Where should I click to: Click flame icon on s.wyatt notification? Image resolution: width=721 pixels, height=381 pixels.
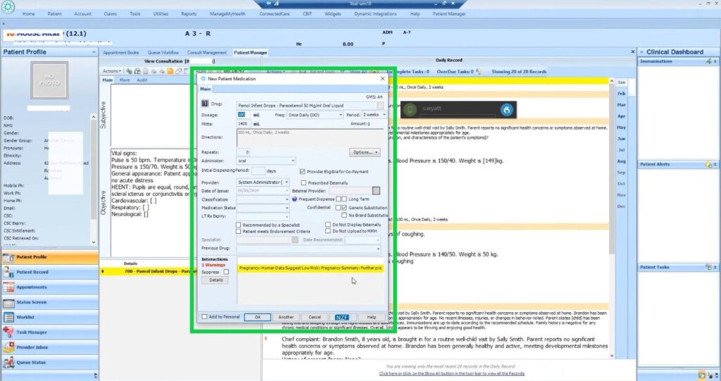pos(506,110)
